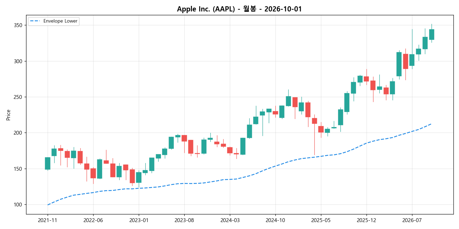Click the 2024-03 x-axis date label
This screenshot has height=229, width=459.
pyautogui.click(x=230, y=220)
